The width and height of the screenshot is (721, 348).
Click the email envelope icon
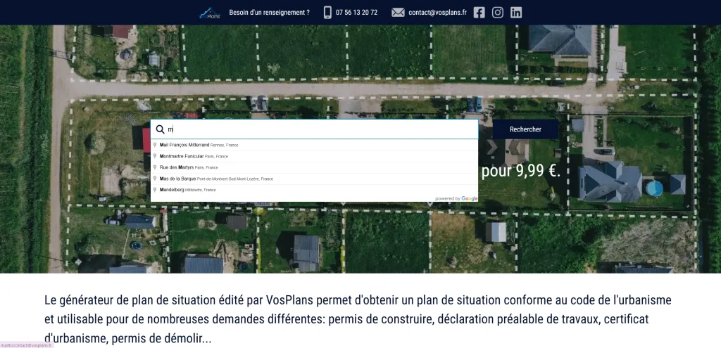(398, 13)
